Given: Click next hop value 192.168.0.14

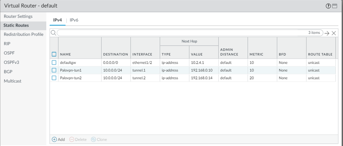Looking at the screenshot, I should click(x=202, y=78).
